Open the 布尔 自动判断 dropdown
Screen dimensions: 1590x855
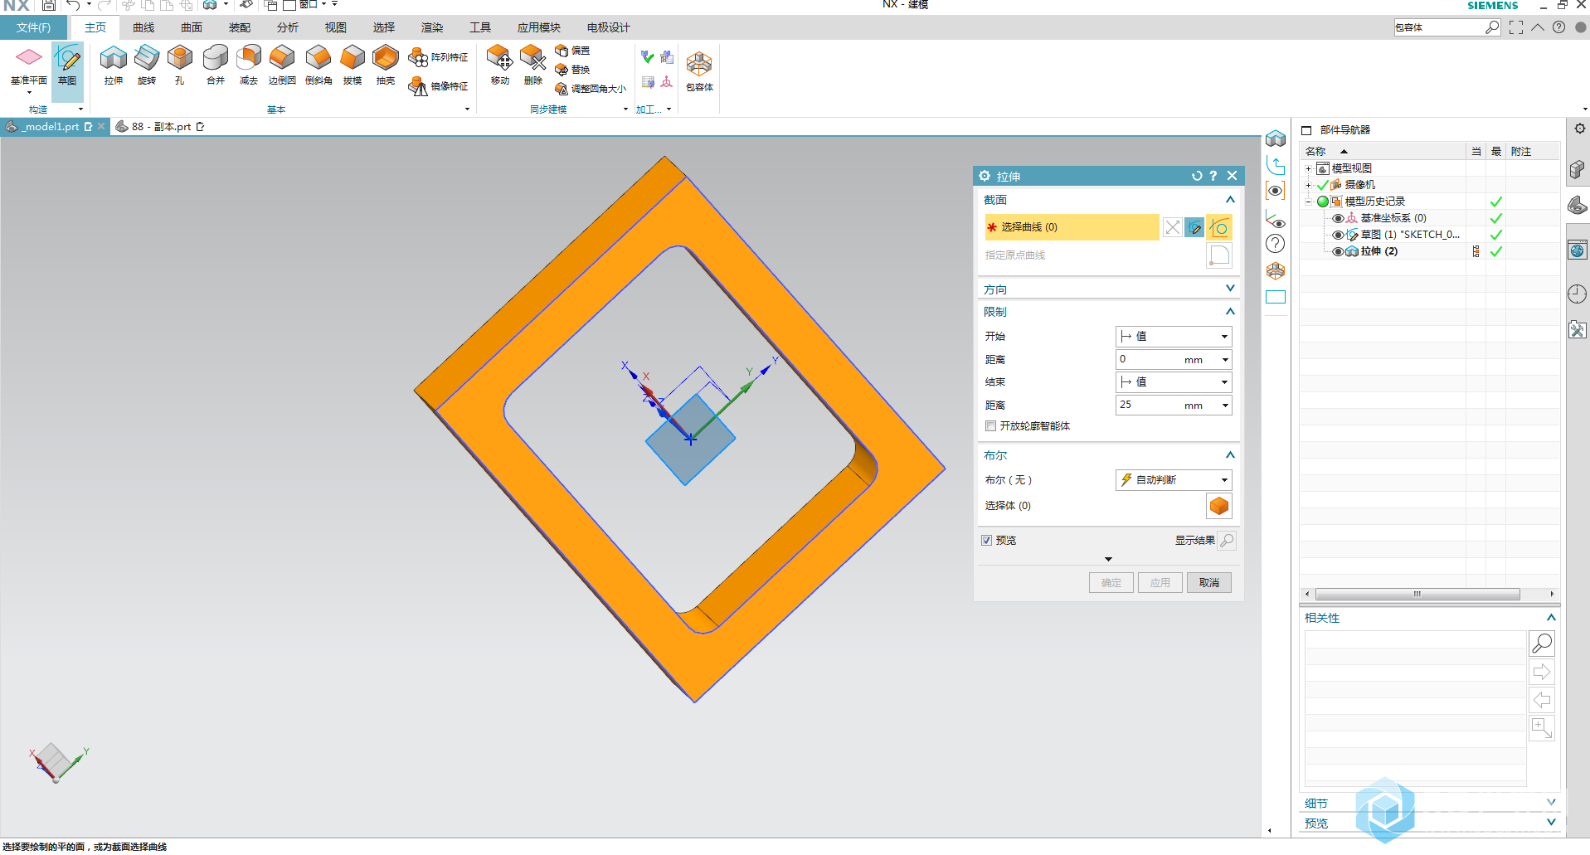pyautogui.click(x=1174, y=480)
